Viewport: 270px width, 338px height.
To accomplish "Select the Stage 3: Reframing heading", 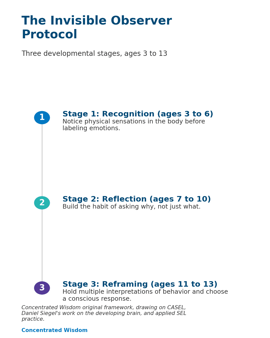I will (x=140, y=284).
